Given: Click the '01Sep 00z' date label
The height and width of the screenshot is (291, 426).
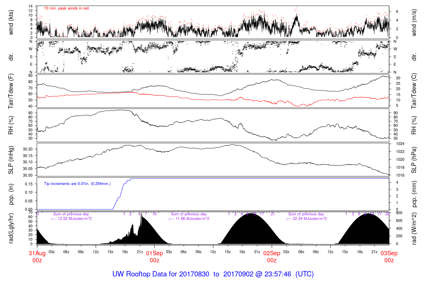Looking at the screenshot, I should [155, 257].
